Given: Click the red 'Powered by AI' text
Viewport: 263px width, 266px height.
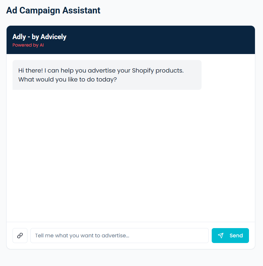Looking at the screenshot, I should click(28, 45).
